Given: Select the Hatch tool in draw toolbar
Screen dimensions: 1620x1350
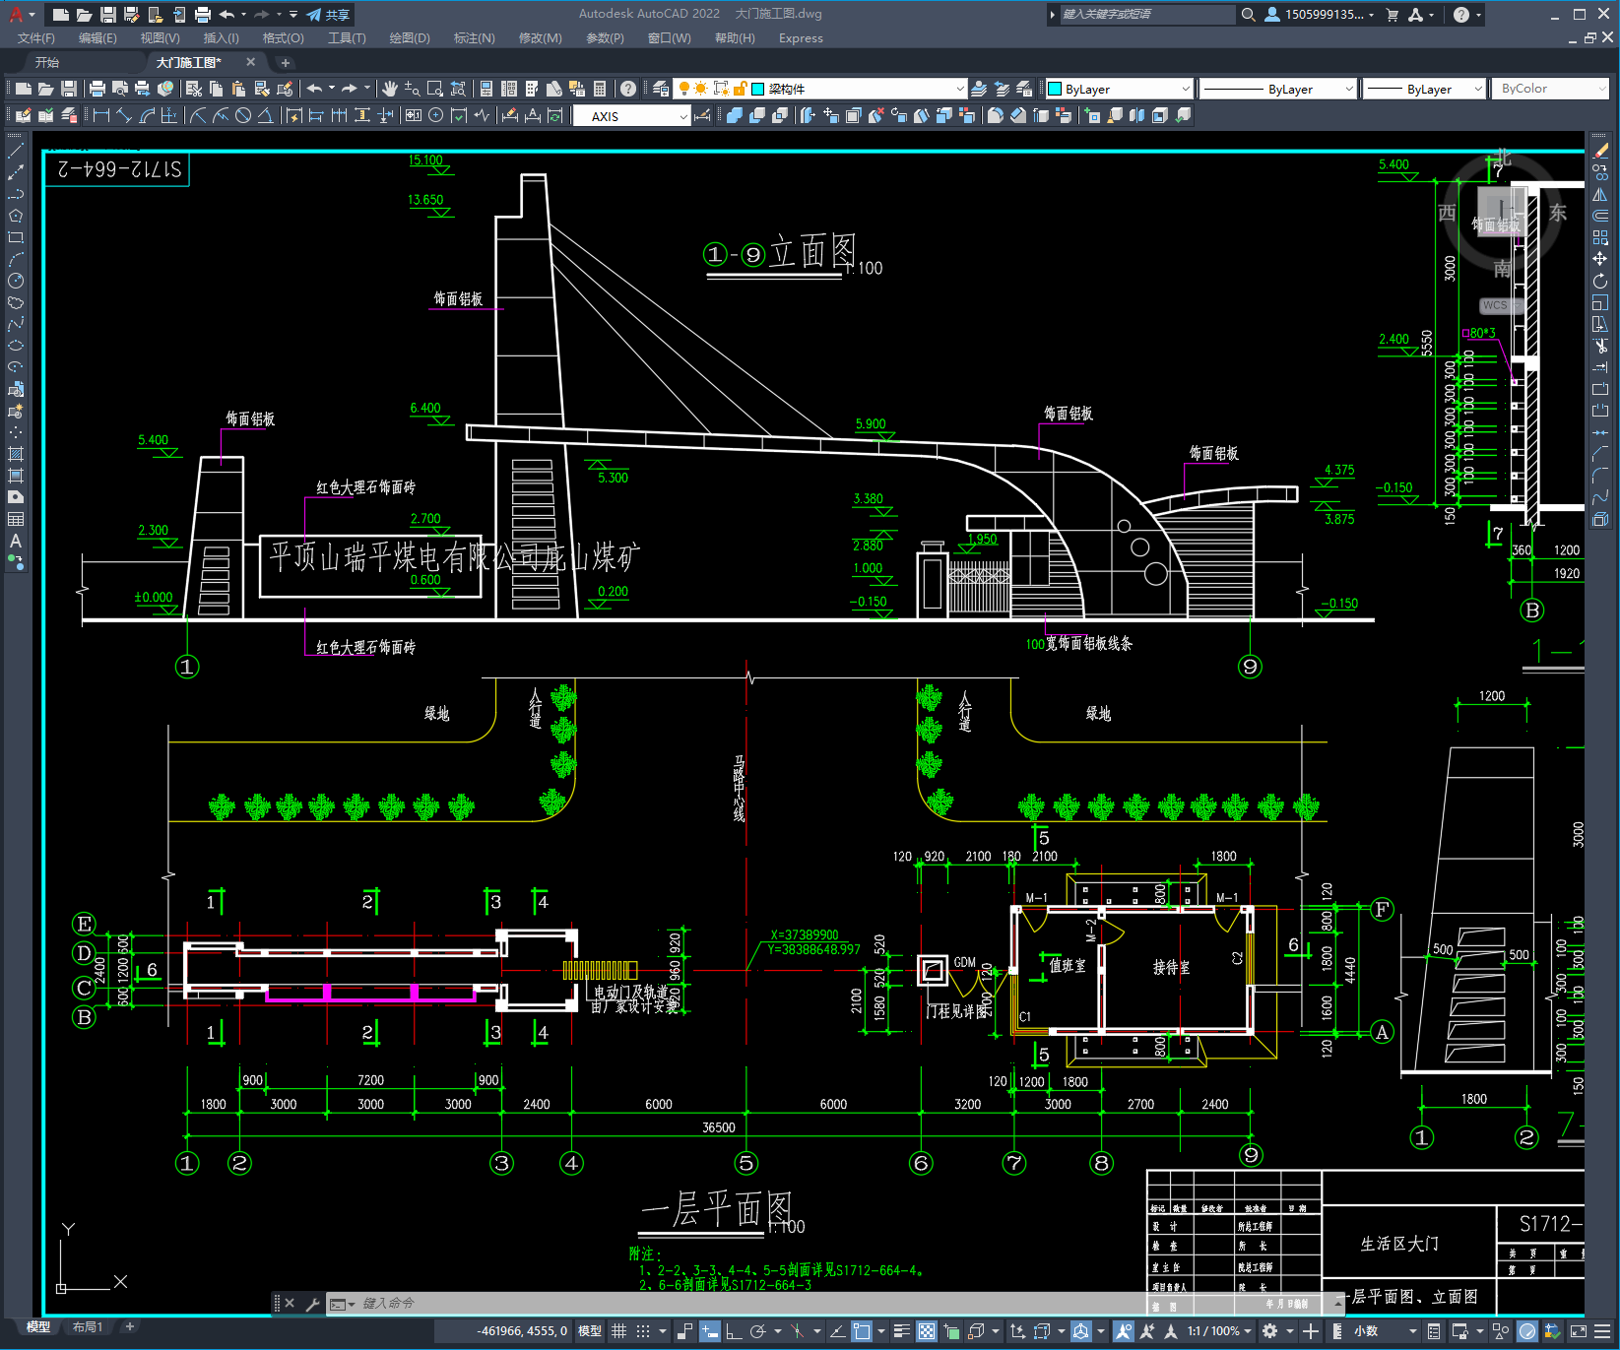Looking at the screenshot, I should 15,454.
